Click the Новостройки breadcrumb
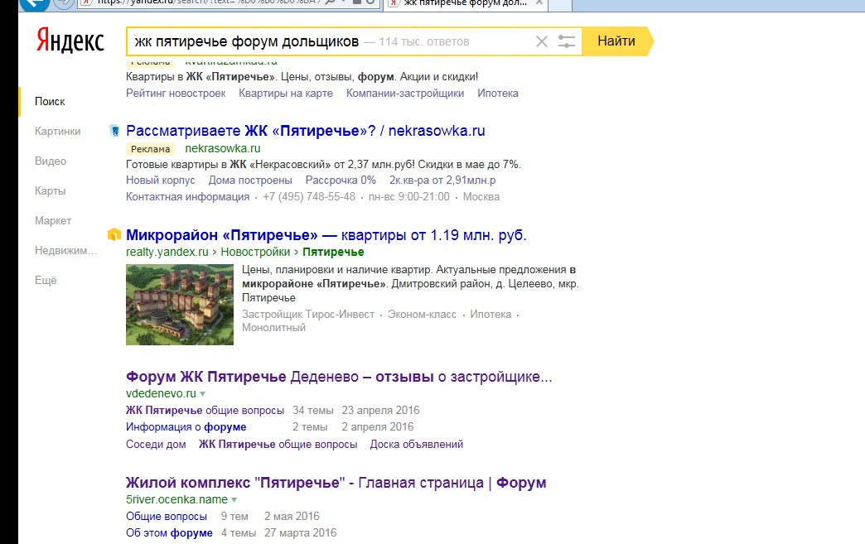 tap(255, 252)
